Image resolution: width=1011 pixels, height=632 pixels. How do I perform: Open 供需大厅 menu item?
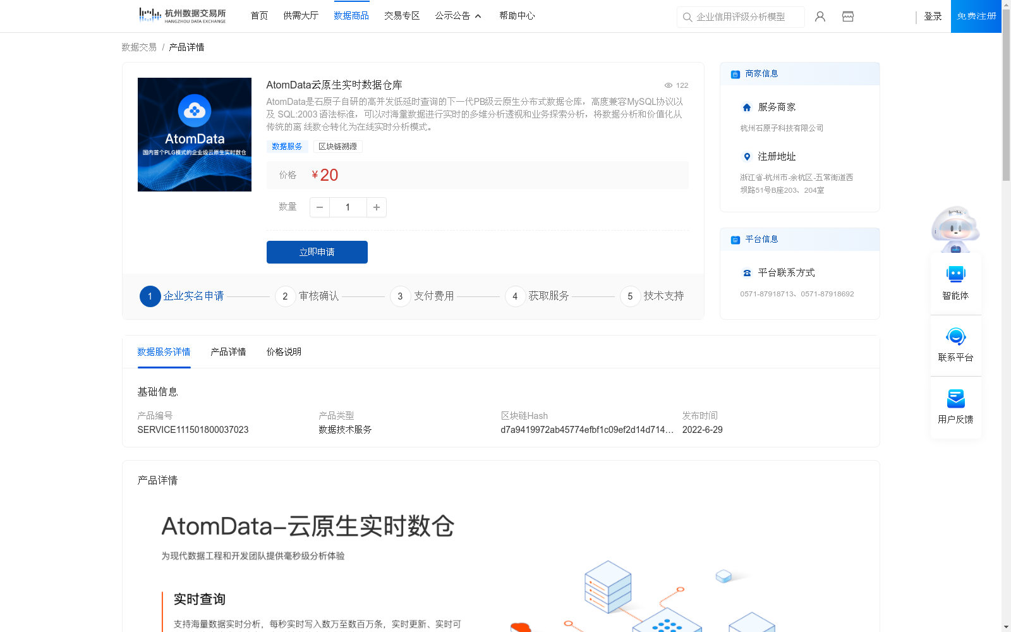[x=301, y=16]
